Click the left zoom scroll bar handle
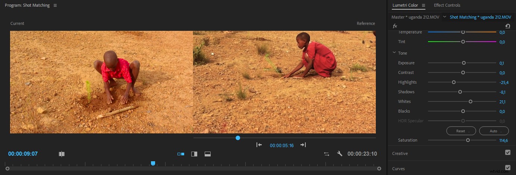 tap(7, 168)
